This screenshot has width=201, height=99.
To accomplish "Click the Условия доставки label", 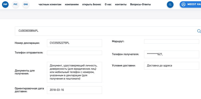I will (124, 66).
